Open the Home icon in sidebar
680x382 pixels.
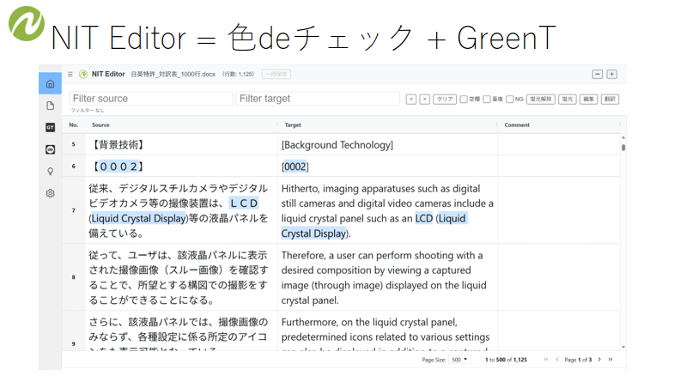point(50,84)
